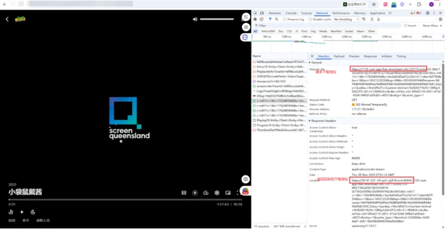The image size is (445, 229).
Task: Open network panel settings gear
Action: [x=440, y=19]
